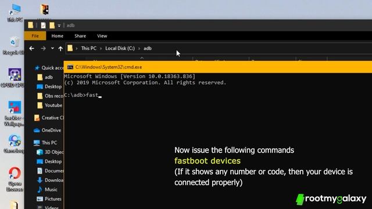Select OneDrive in navigation pane
The height and width of the screenshot is (209, 372).
pyautogui.click(x=48, y=130)
